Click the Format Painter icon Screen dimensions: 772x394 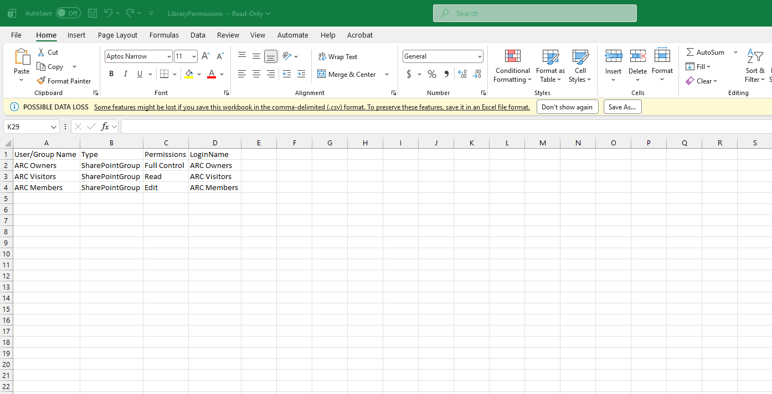(41, 81)
